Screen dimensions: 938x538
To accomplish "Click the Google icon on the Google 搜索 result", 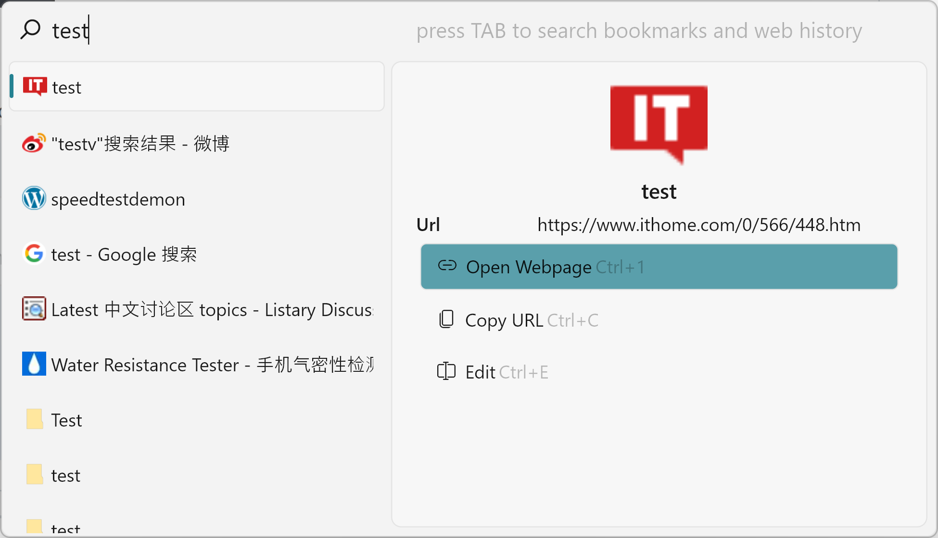I will pyautogui.click(x=33, y=254).
